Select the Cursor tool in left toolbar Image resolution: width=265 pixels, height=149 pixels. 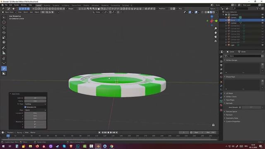coord(4,22)
